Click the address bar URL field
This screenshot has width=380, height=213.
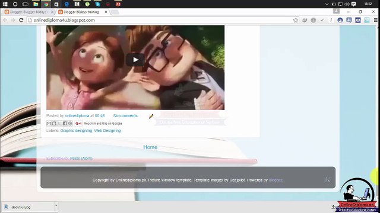click(x=160, y=20)
